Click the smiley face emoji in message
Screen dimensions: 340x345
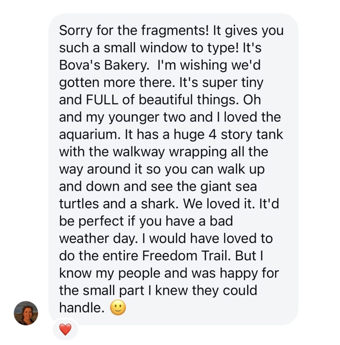[118, 308]
